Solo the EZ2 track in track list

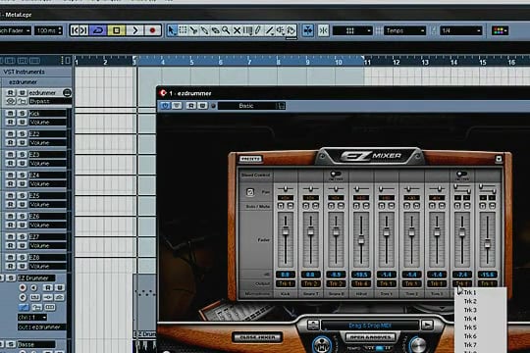23,133
